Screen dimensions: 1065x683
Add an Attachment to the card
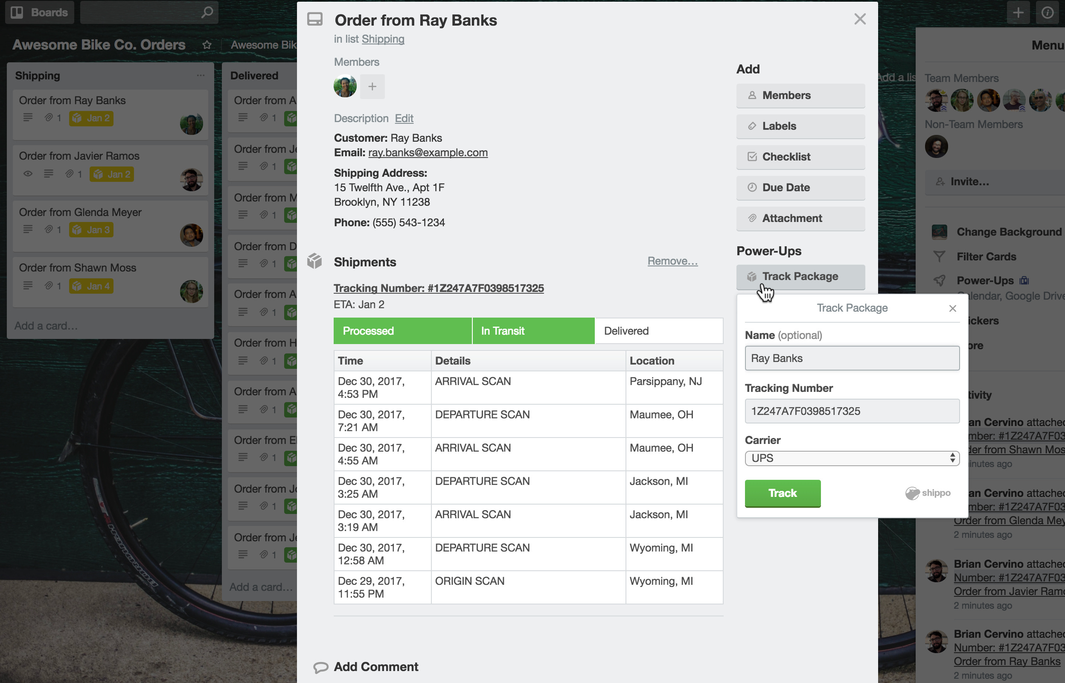[x=800, y=219]
